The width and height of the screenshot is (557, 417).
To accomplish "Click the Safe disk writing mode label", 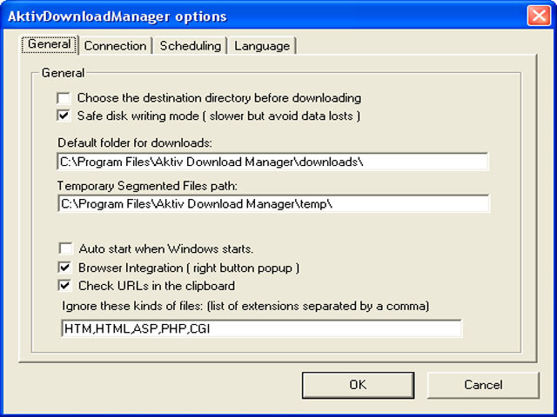I will pos(218,116).
